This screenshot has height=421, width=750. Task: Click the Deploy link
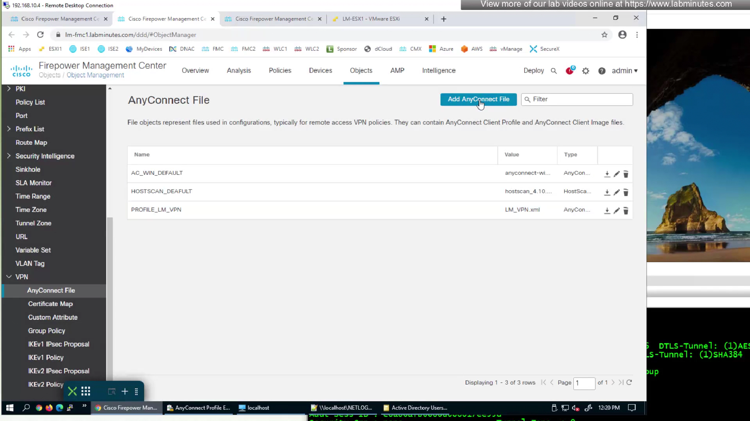pos(534,71)
